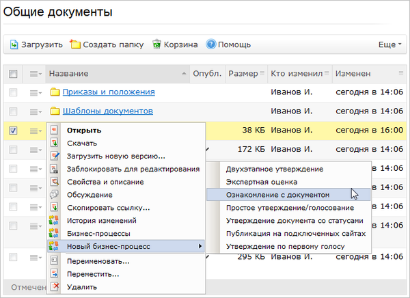
Task: Expand the Еще dropdown menu
Action: point(389,45)
